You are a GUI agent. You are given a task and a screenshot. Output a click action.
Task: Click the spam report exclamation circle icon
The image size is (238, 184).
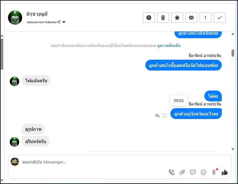click(149, 18)
